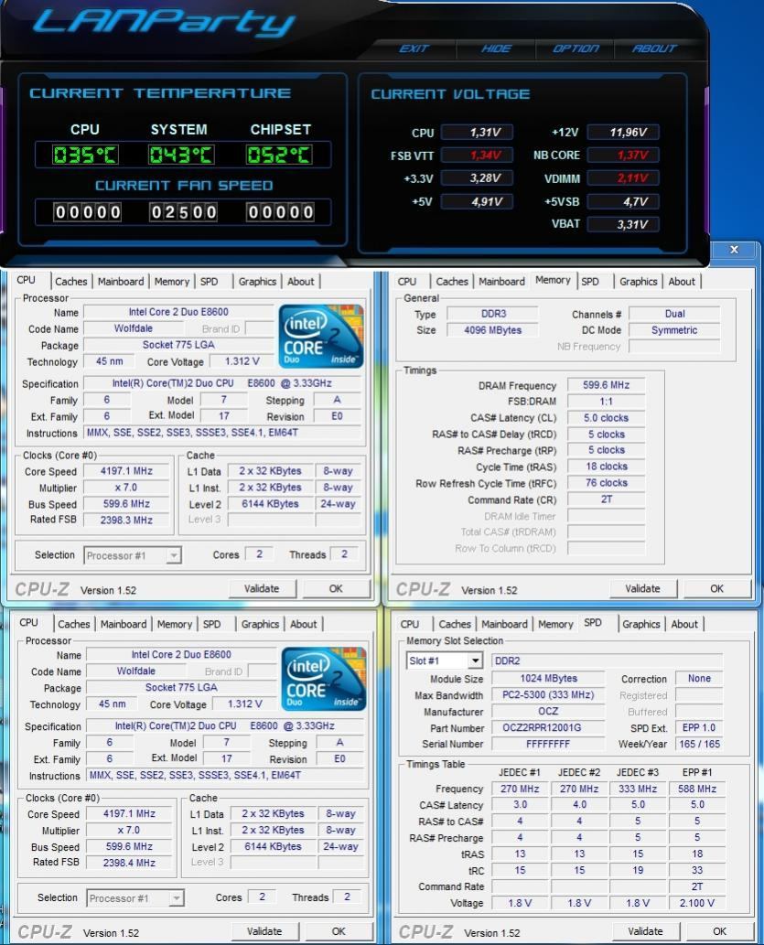Image resolution: width=764 pixels, height=945 pixels.
Task: Open Caches tab in bottom-left CPU-Z
Action: (73, 625)
